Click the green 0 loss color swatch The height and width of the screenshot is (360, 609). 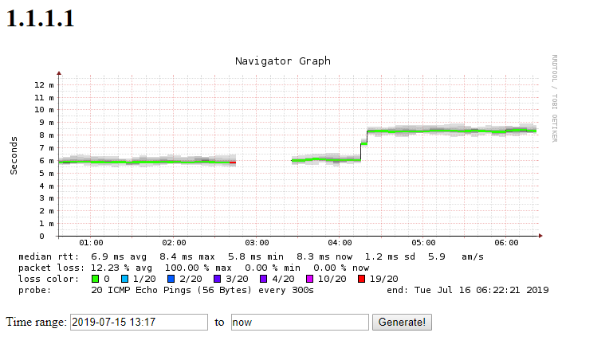pyautogui.click(x=96, y=279)
